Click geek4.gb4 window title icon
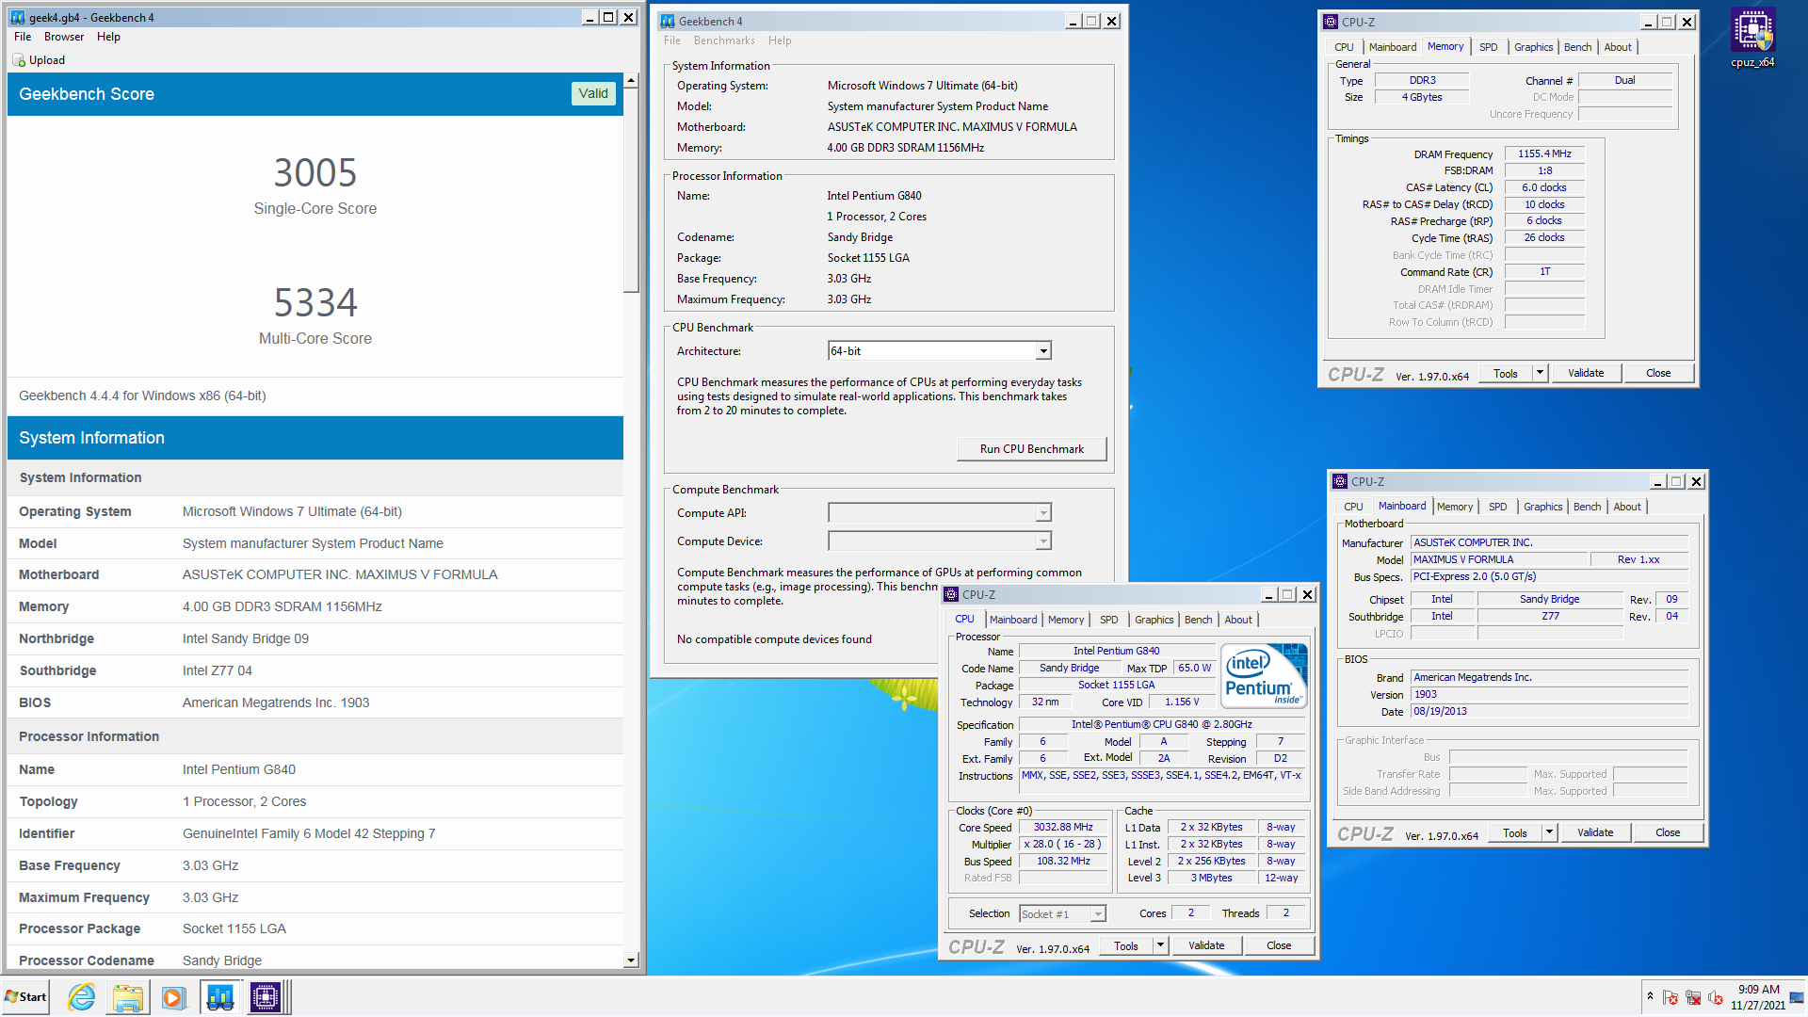This screenshot has height=1017, width=1808. tap(18, 17)
